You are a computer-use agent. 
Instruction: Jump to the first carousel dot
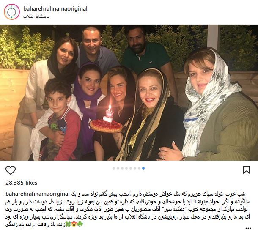114,168
